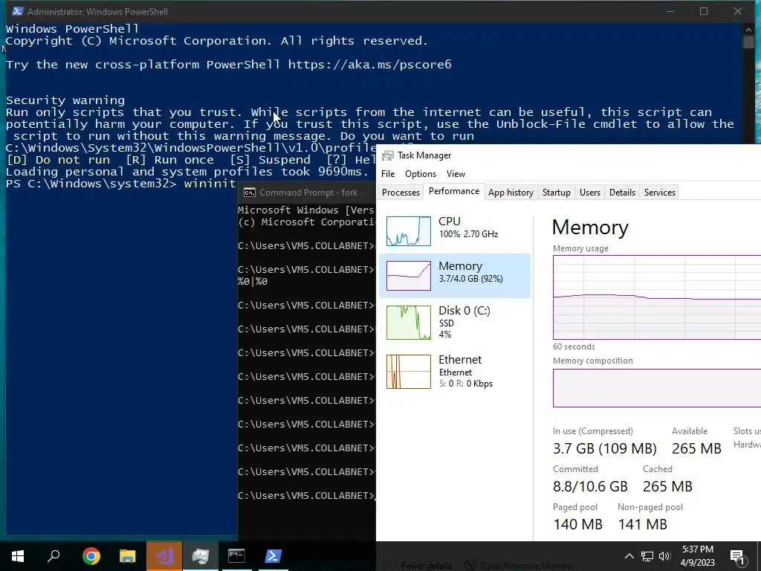This screenshot has width=761, height=571.
Task: Open File Explorer from the taskbar
Action: (x=127, y=555)
